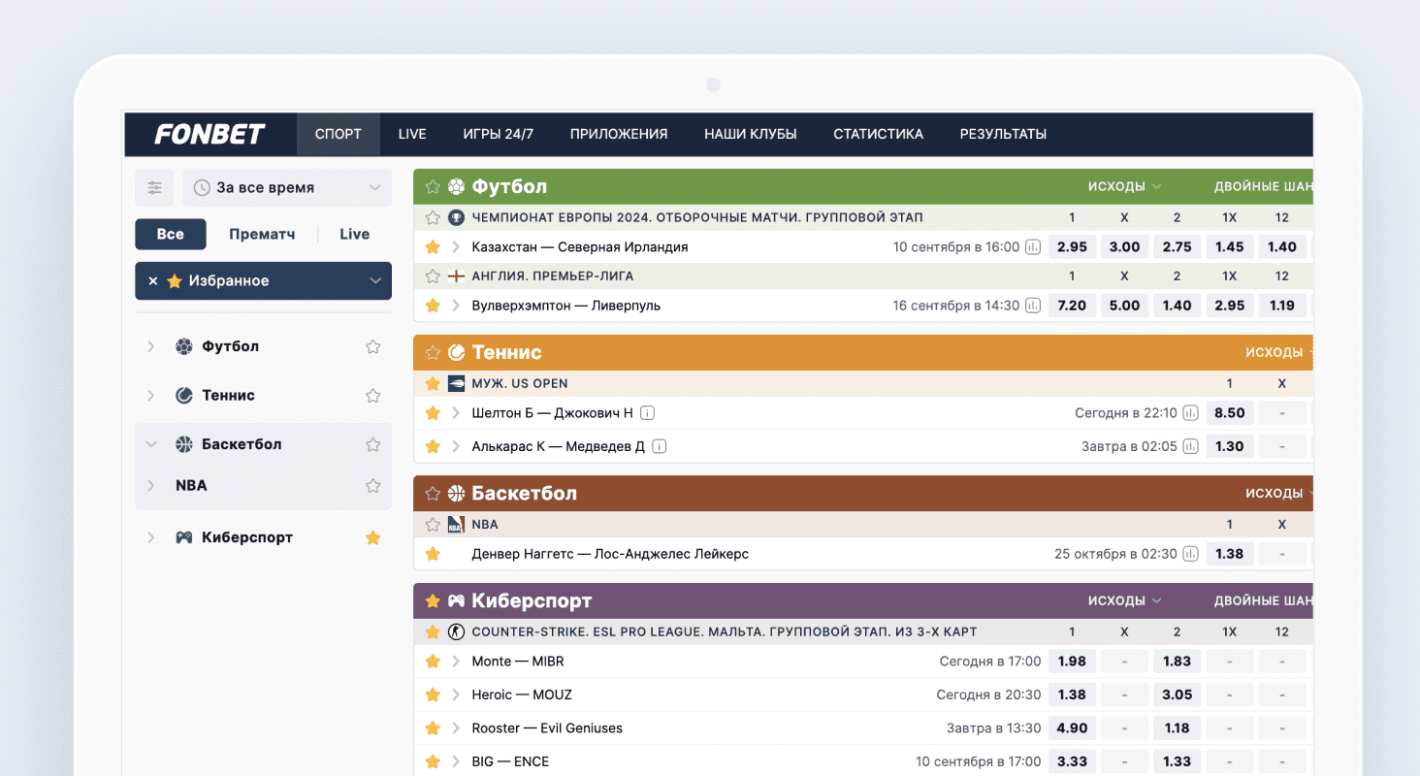Click odds 8.50 for Шелтон Б win
The width and height of the screenshot is (1420, 776).
[1229, 413]
